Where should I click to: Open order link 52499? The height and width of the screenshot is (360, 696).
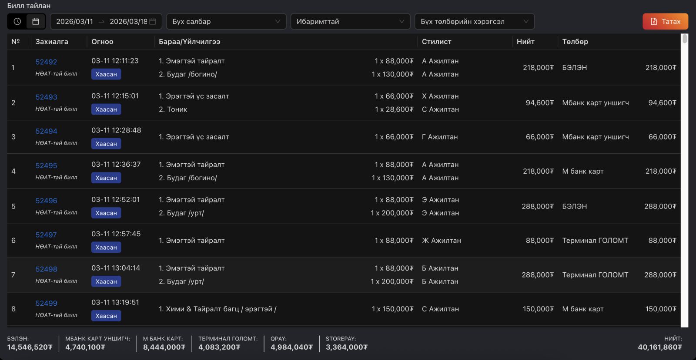[46, 304]
